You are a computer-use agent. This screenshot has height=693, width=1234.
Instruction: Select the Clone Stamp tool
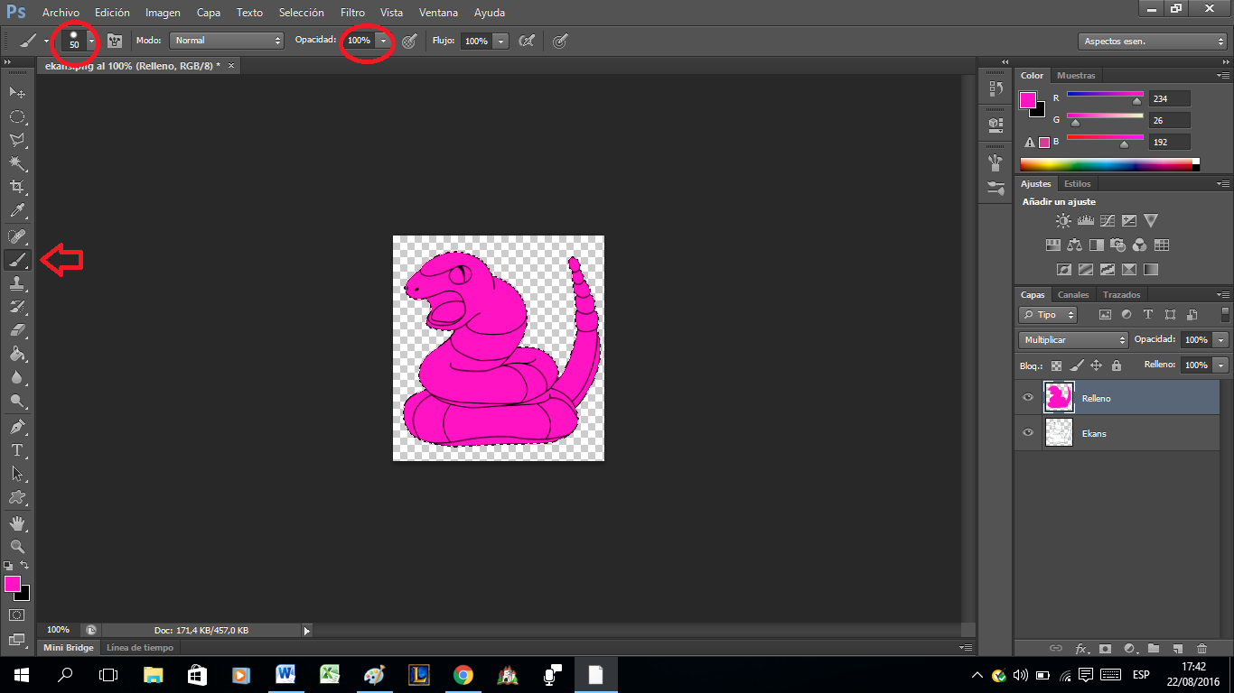(x=17, y=283)
